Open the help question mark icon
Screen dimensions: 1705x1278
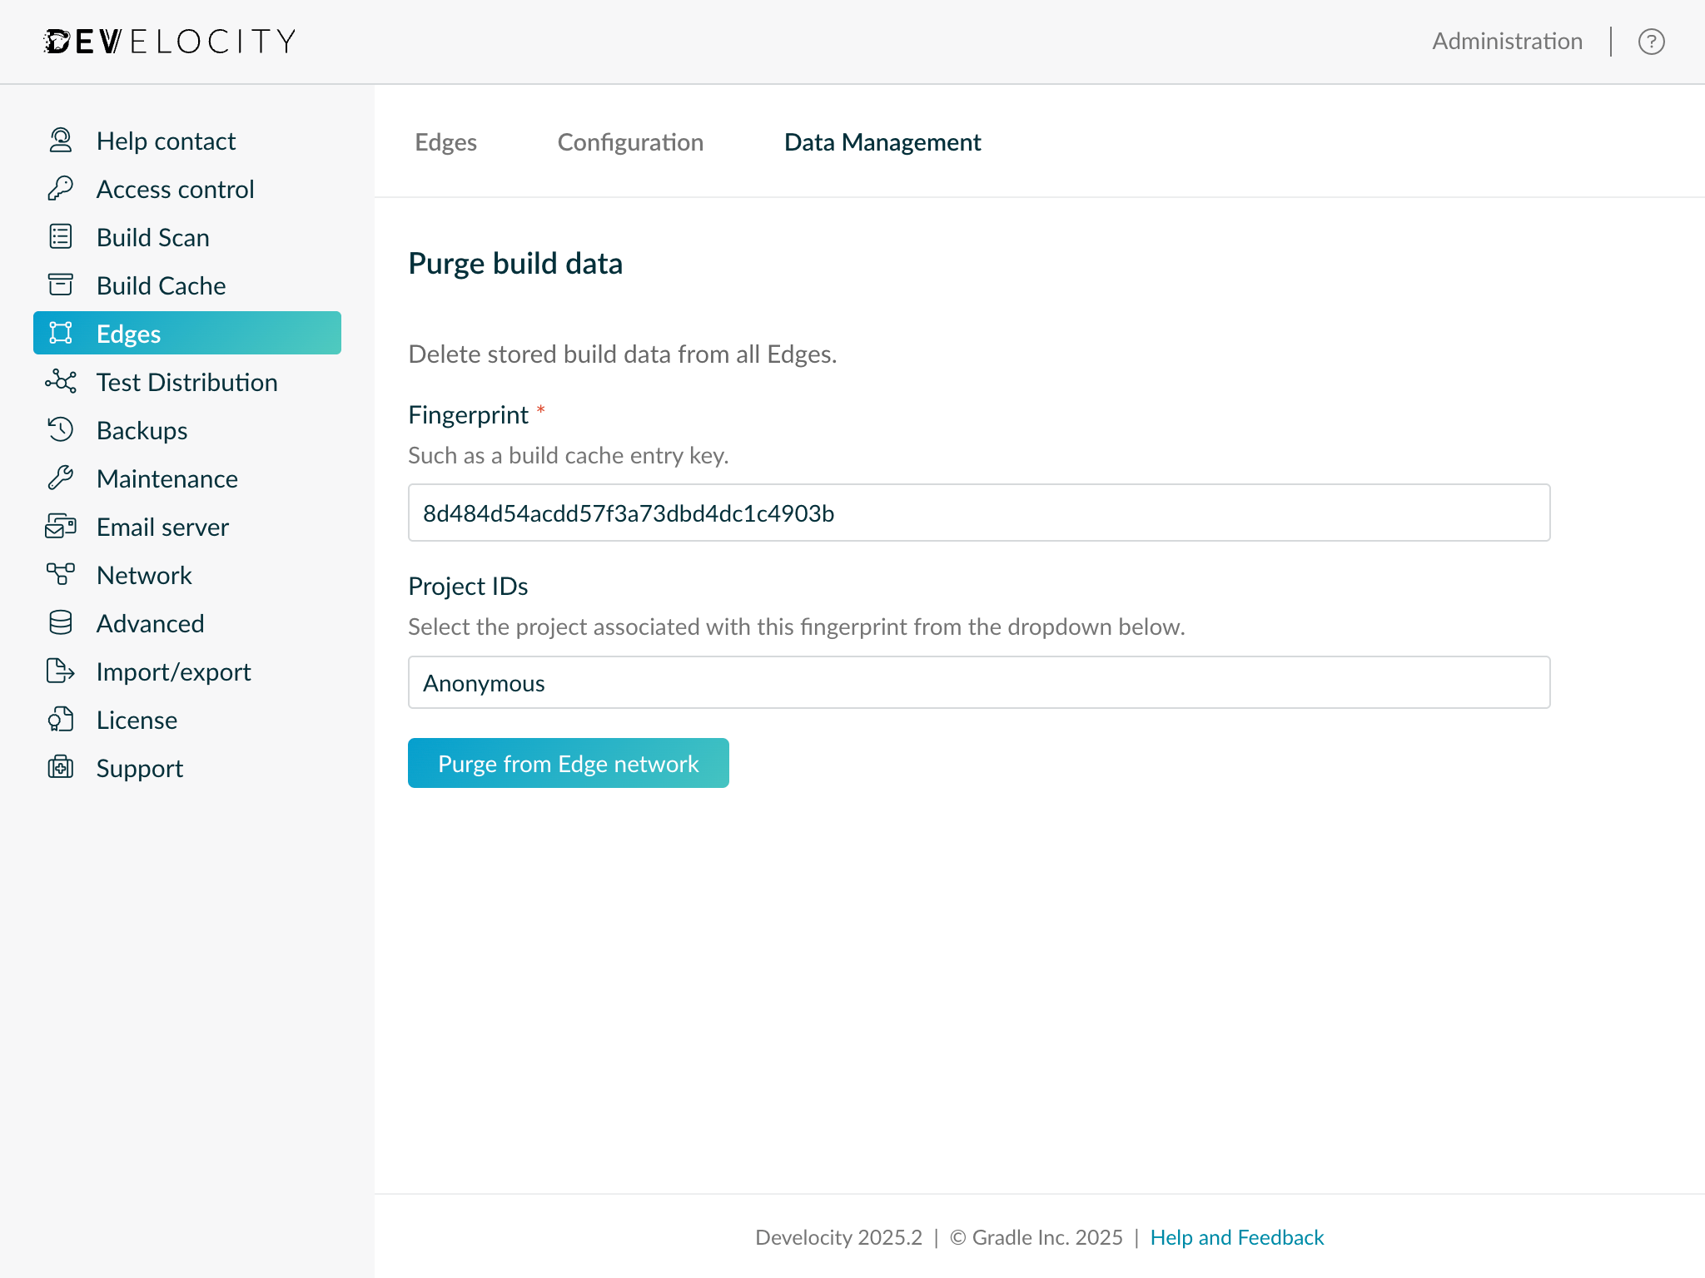tap(1652, 41)
